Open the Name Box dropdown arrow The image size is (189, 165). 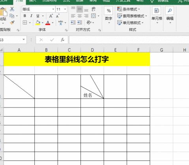pos(24,39)
